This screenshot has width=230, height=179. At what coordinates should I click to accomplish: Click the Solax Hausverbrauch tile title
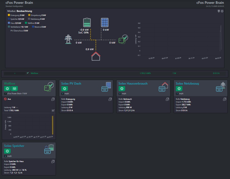click(x=133, y=84)
